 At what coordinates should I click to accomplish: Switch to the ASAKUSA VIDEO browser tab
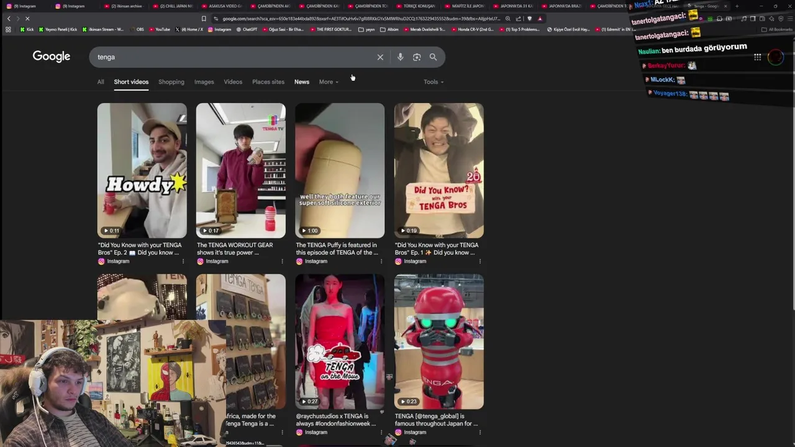coord(222,6)
